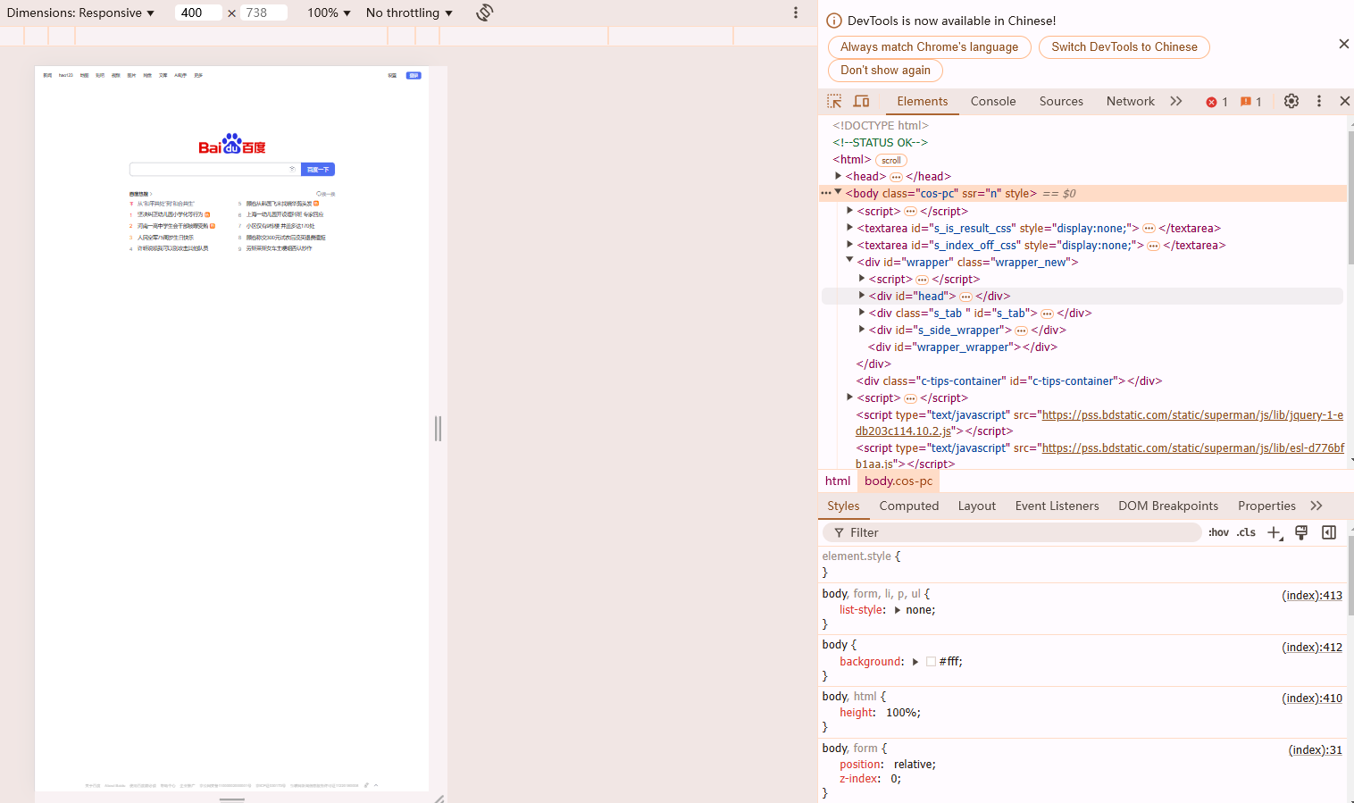Toggle the computed styles sidebar icon

click(x=1329, y=532)
